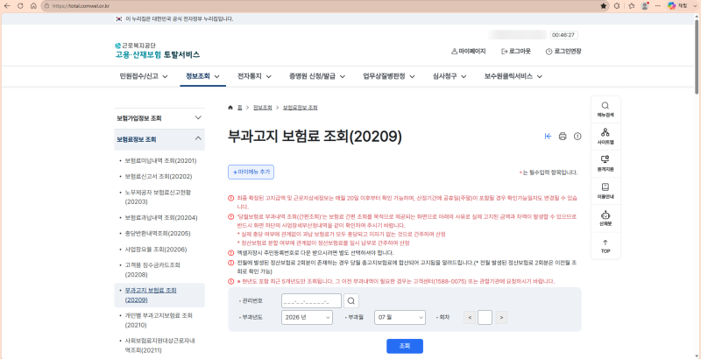Click the 회차 number input box
The height and width of the screenshot is (359, 701).
485,318
